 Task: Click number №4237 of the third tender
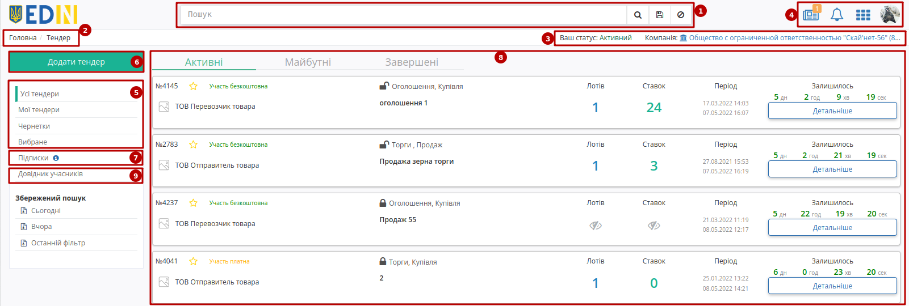(166, 203)
